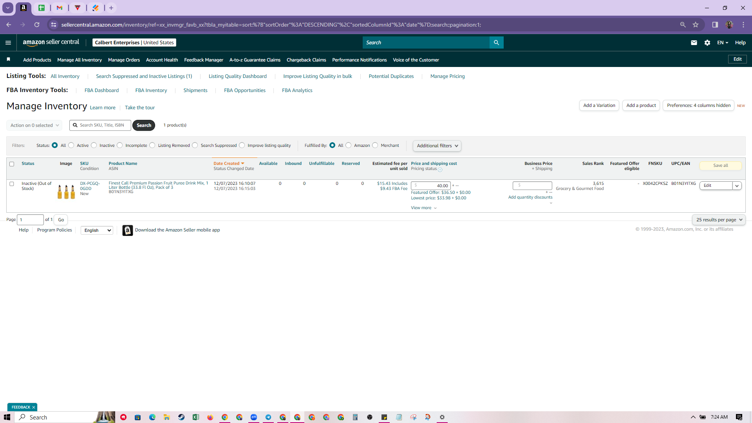752x423 pixels.
Task: Close the FEEDBACK tab widget
Action: pos(34,407)
